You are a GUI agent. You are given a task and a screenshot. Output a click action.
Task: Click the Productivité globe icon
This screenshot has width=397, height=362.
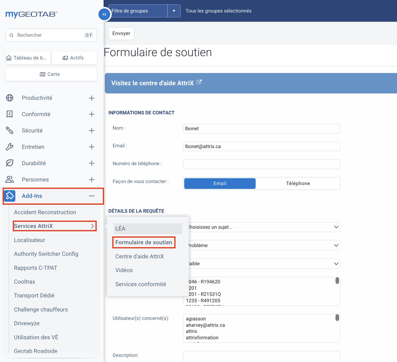pyautogui.click(x=10, y=98)
